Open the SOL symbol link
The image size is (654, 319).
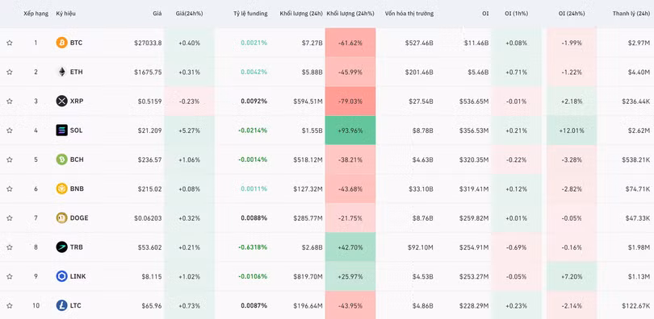point(77,130)
